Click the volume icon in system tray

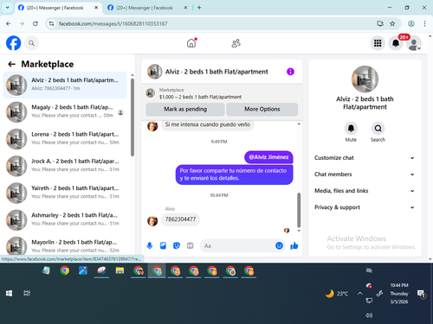pos(369,315)
